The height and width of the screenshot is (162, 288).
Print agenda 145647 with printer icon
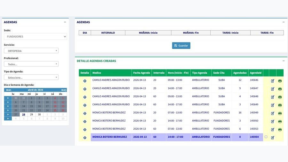coord(280,89)
